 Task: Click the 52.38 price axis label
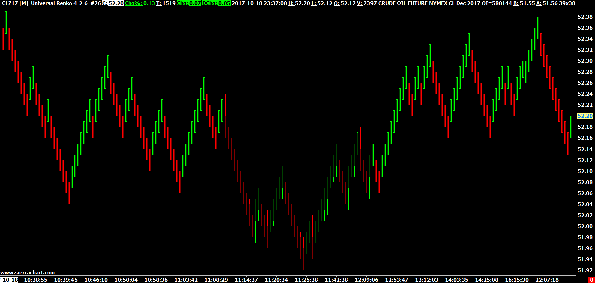585,17
